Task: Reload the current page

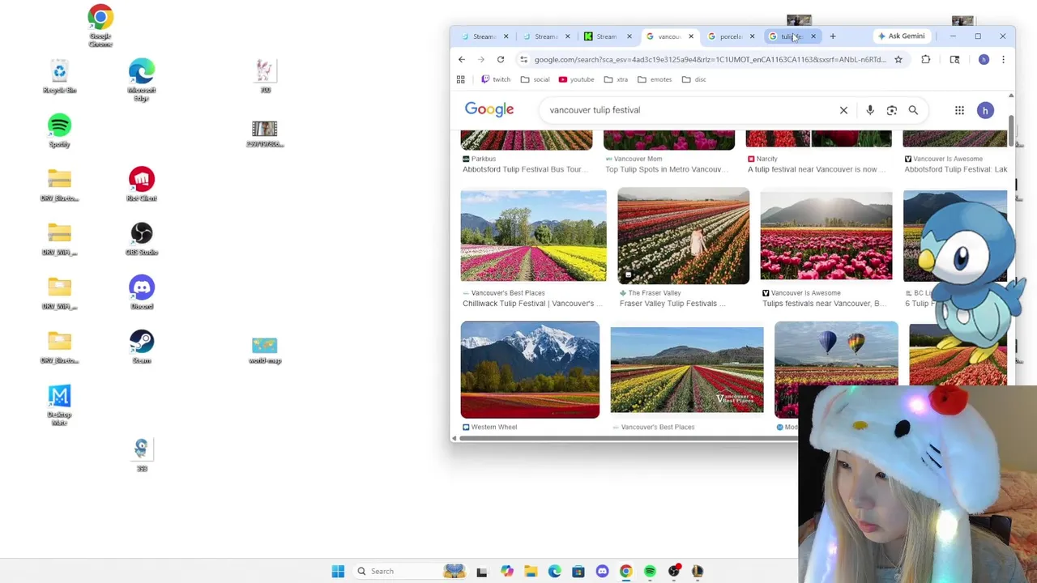Action: (x=501, y=59)
